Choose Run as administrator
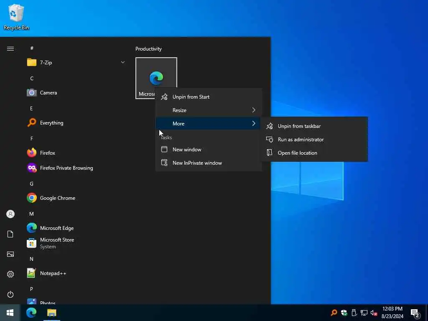The height and width of the screenshot is (321, 428). (314, 140)
